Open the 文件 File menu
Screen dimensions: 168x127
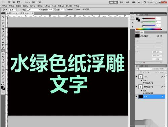pyautogui.click(x=4, y=6)
